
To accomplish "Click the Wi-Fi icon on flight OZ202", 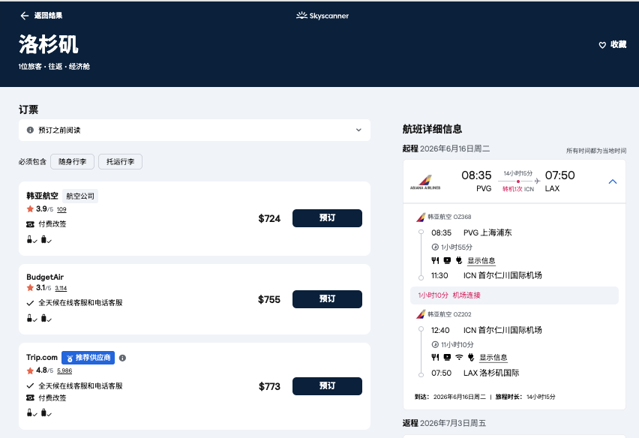I will pos(459,357).
